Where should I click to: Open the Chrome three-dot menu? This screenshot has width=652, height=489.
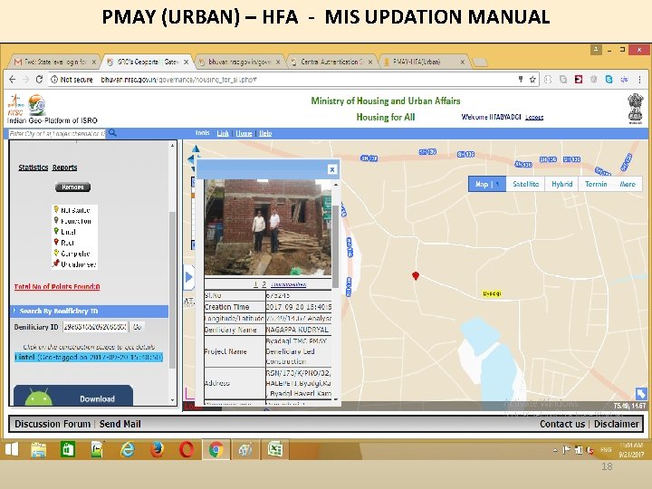639,80
